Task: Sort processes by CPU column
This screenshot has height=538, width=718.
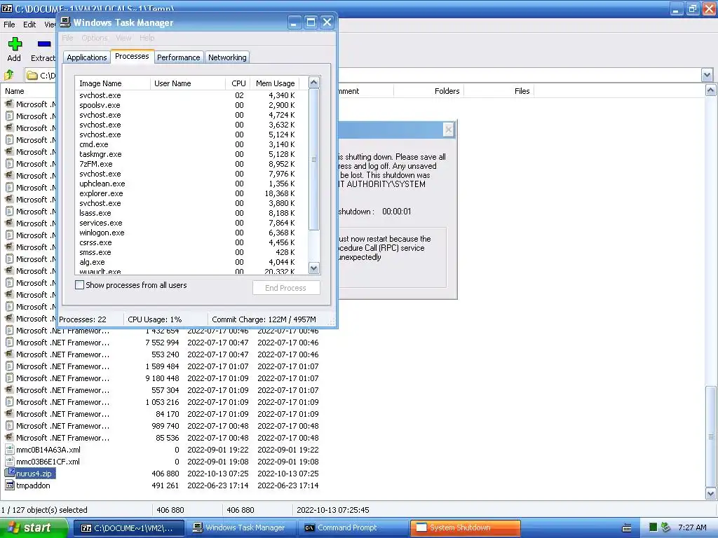Action: tap(238, 83)
